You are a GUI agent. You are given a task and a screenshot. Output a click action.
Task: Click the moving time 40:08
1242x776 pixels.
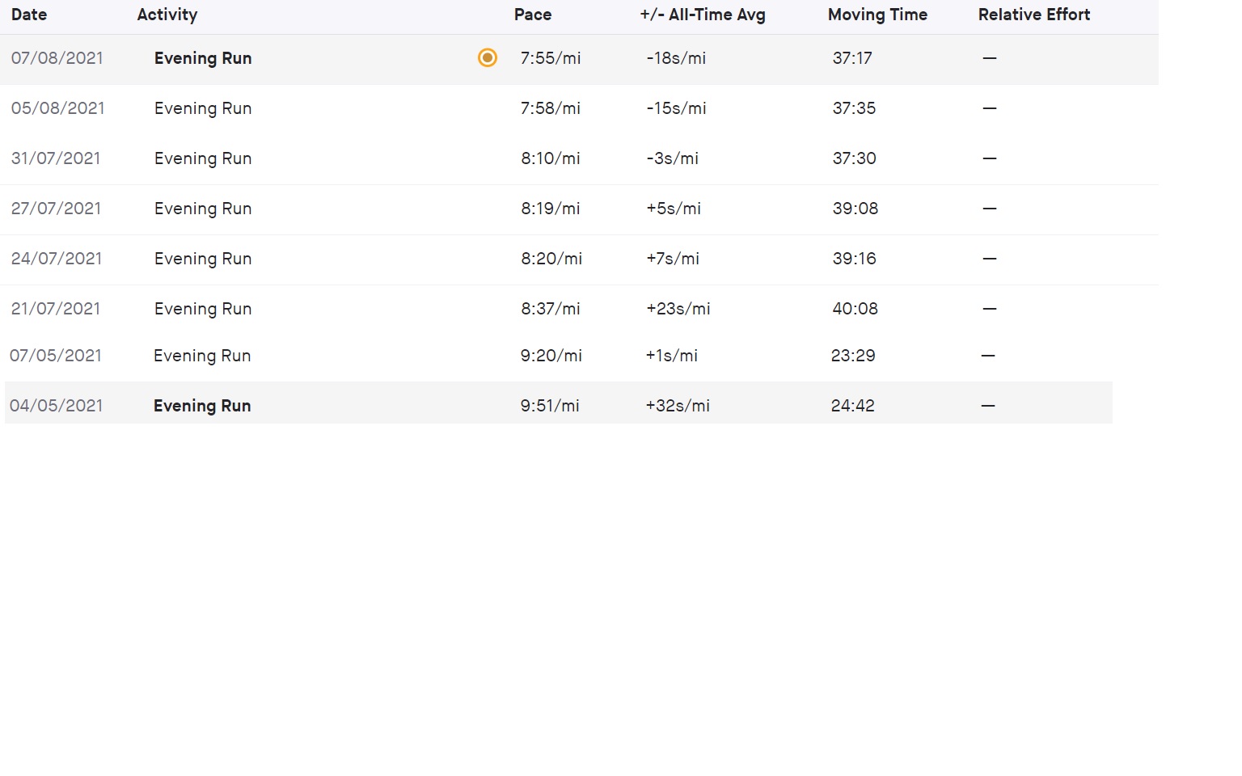[x=855, y=309]
